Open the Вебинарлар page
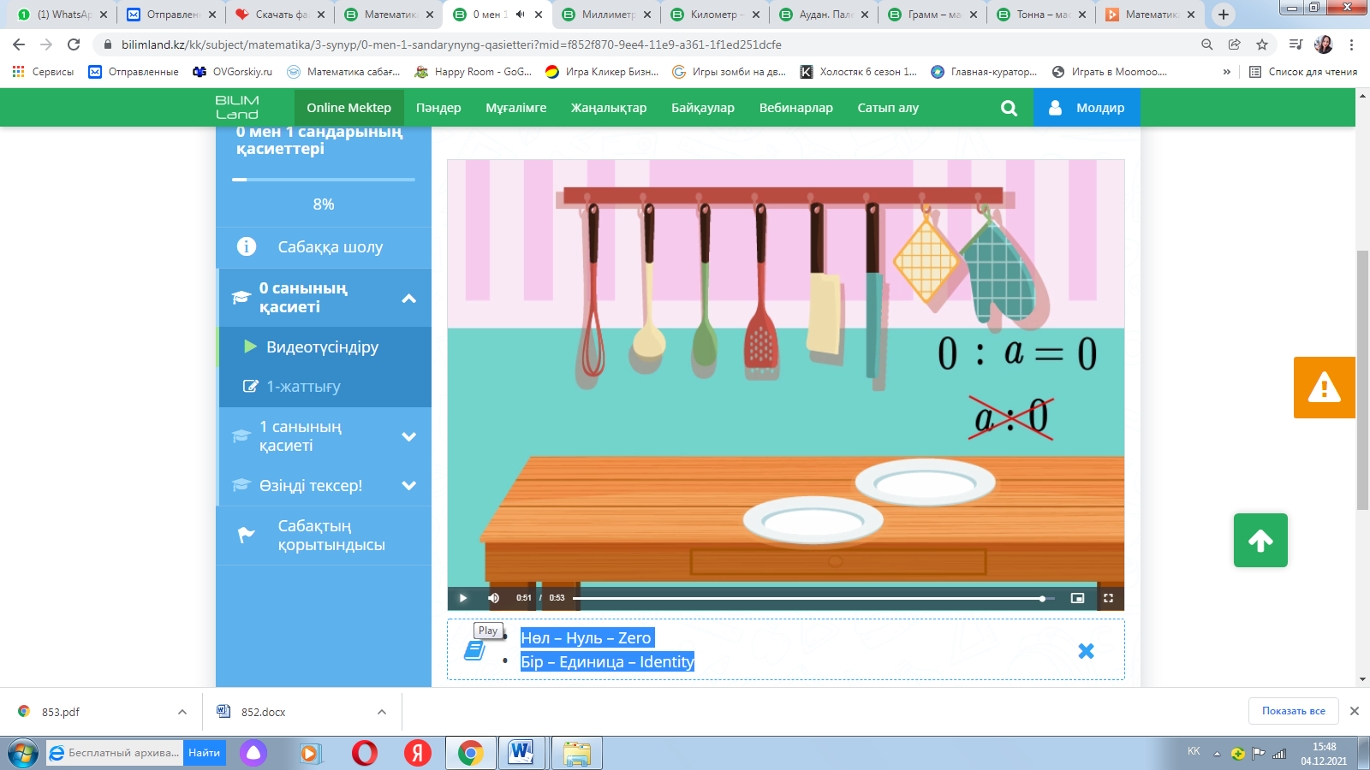1370x770 pixels. [x=796, y=108]
